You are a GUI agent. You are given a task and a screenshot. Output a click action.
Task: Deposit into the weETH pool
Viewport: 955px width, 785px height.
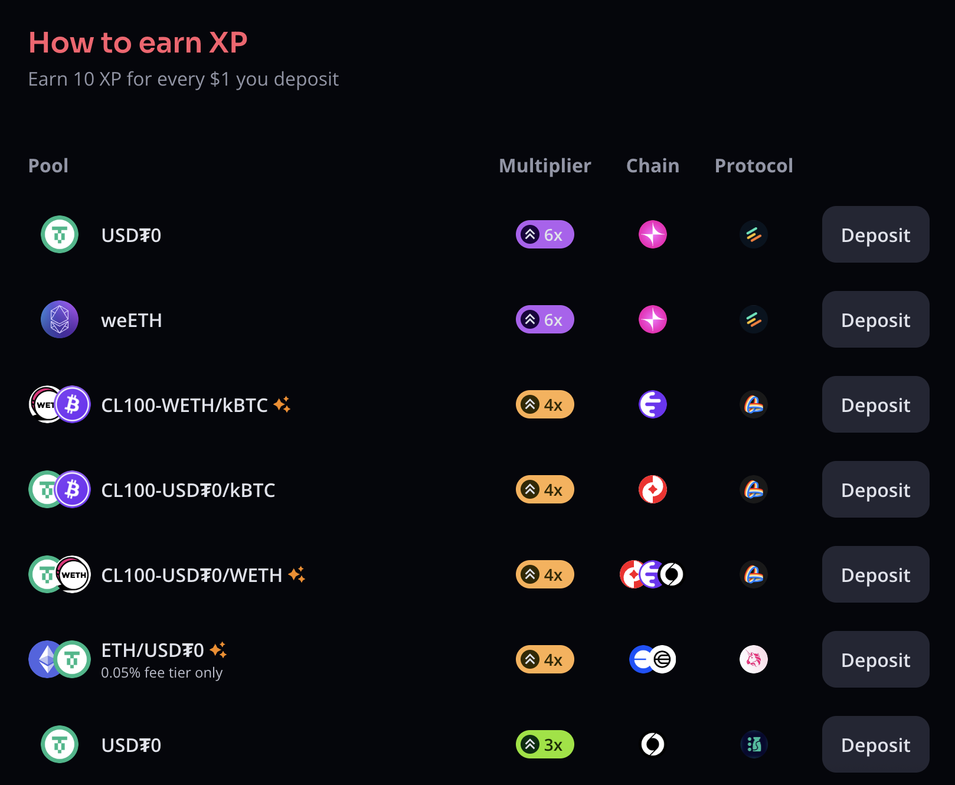point(875,319)
